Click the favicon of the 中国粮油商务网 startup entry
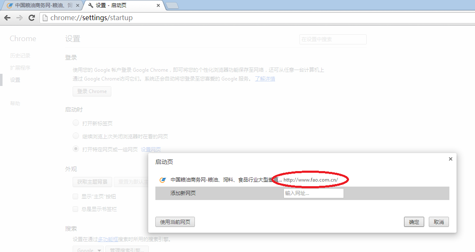Viewport: 475px width, 252px height. pyautogui.click(x=163, y=180)
